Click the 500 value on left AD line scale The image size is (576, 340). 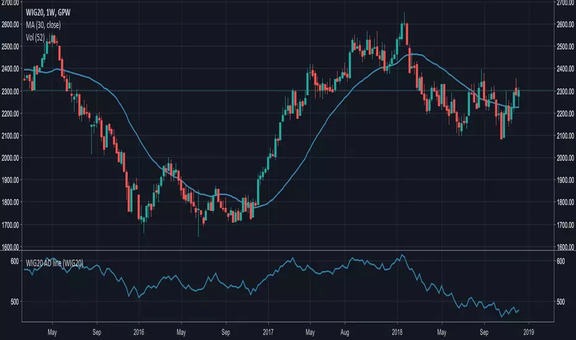(x=14, y=302)
